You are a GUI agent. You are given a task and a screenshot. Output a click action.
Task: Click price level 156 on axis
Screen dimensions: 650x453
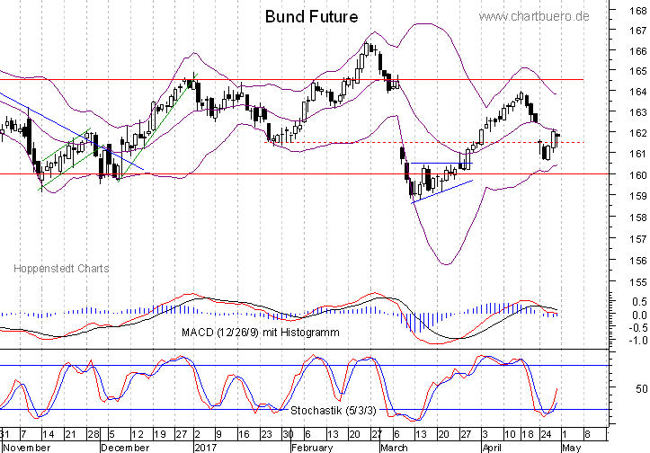click(x=638, y=261)
